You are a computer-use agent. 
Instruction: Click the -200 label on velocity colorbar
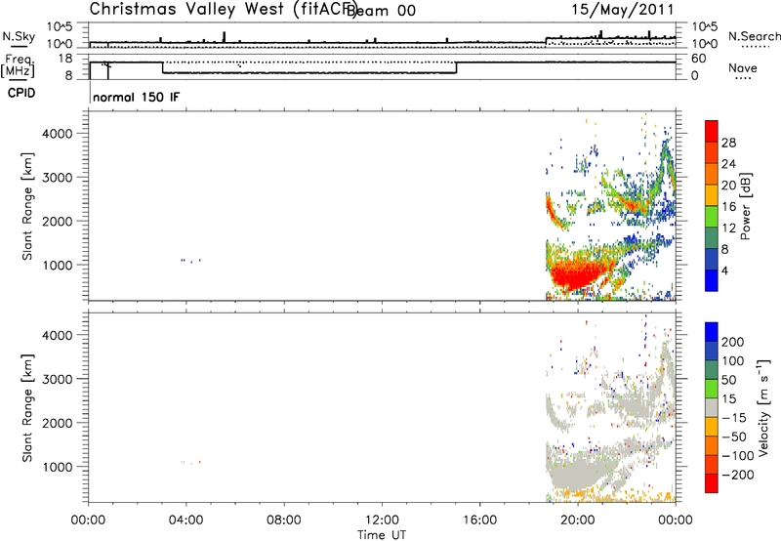pos(737,475)
